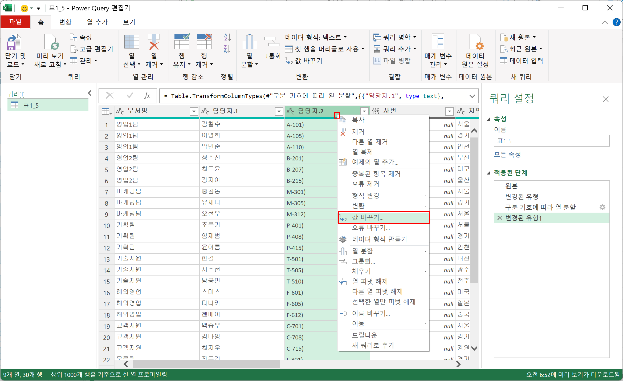Click Refresh Preview (미리 보기 새로 고침) icon
The height and width of the screenshot is (381, 623).
click(51, 42)
